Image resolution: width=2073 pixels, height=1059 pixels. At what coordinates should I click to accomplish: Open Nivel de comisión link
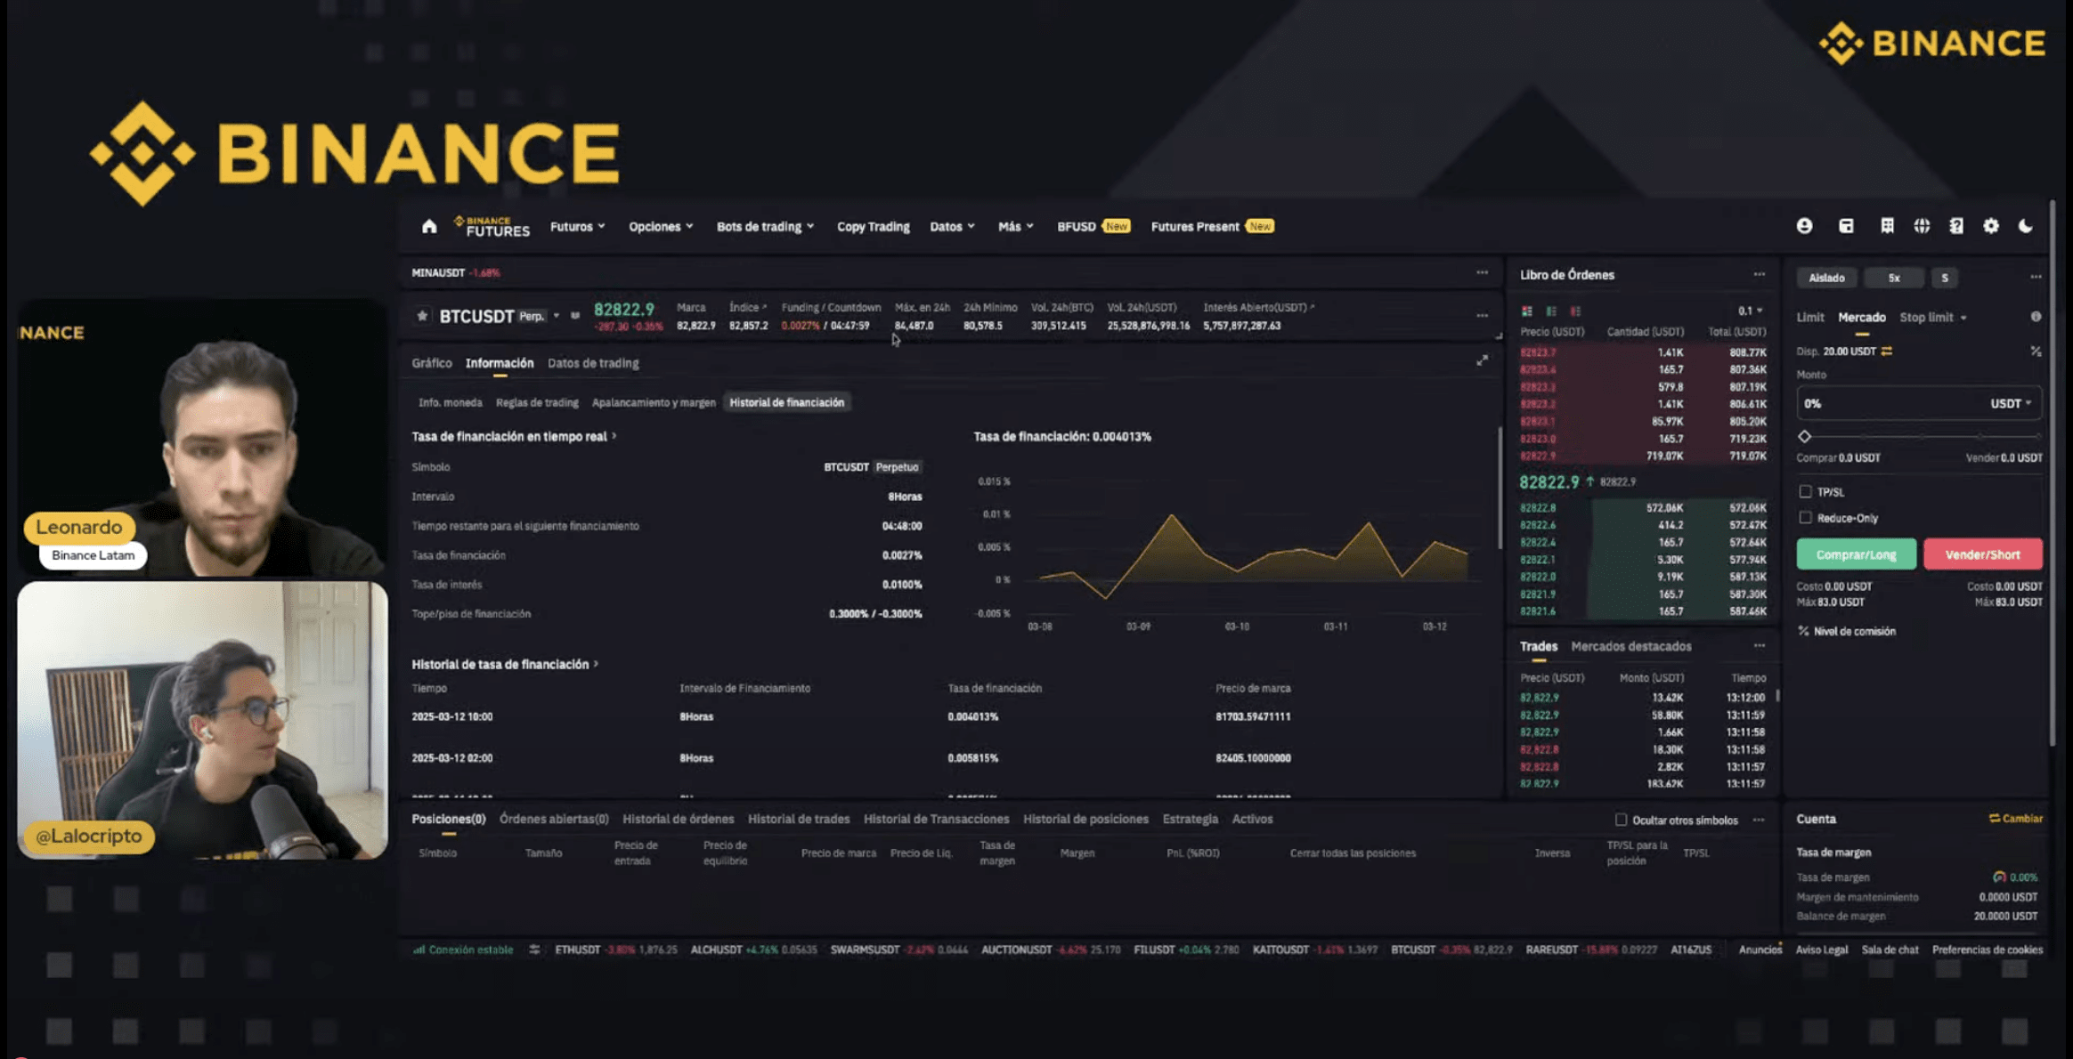1847,631
